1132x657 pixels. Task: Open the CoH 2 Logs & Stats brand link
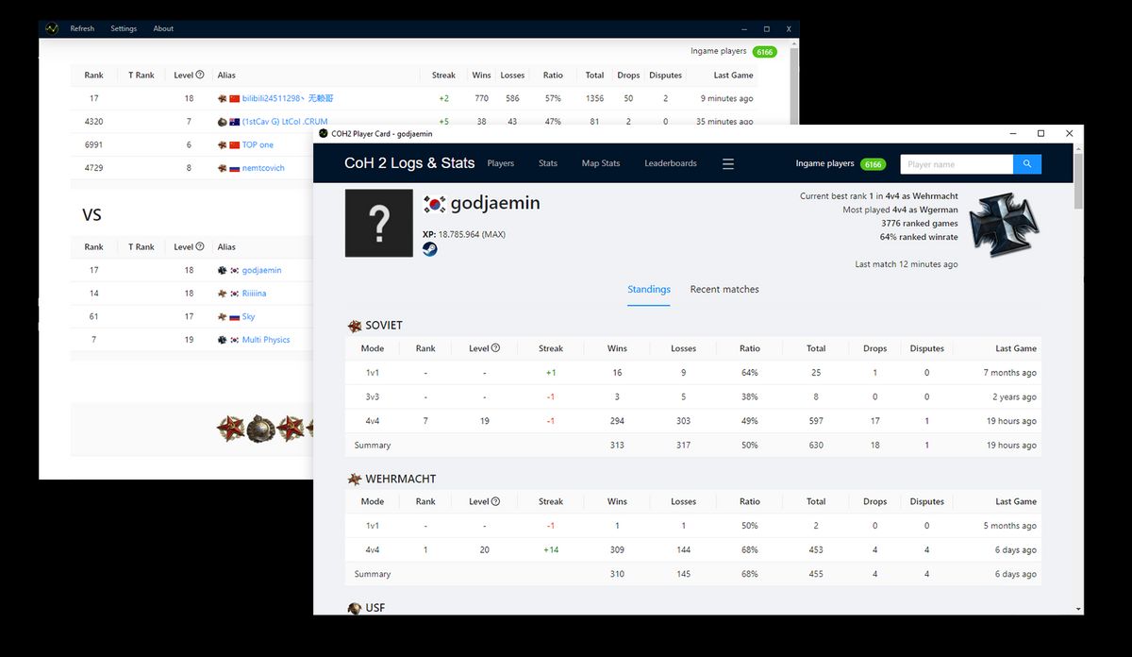tap(409, 163)
